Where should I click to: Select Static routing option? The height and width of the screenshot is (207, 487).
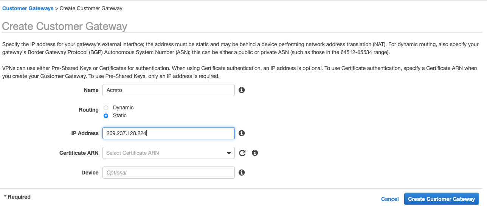click(x=106, y=116)
